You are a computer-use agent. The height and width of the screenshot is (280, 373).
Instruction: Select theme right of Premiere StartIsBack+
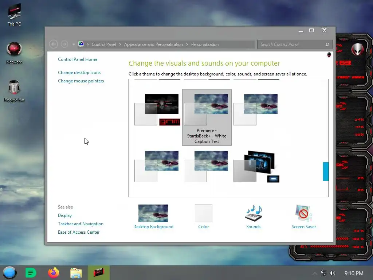pyautogui.click(x=256, y=110)
